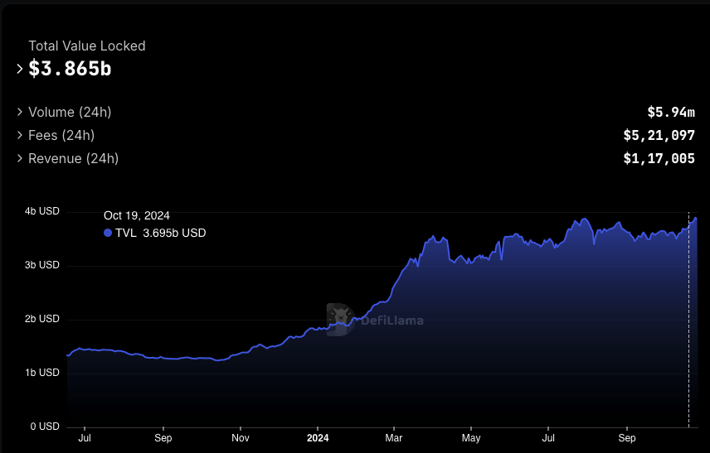710x453 pixels.
Task: Expand the Revenue (24h) row
Action: pyautogui.click(x=20, y=158)
